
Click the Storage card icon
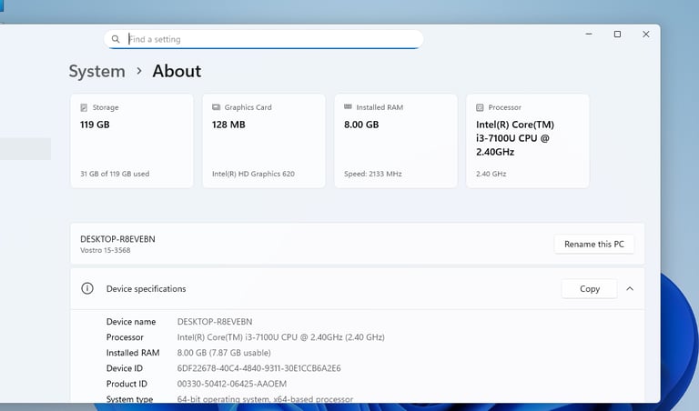coord(84,107)
